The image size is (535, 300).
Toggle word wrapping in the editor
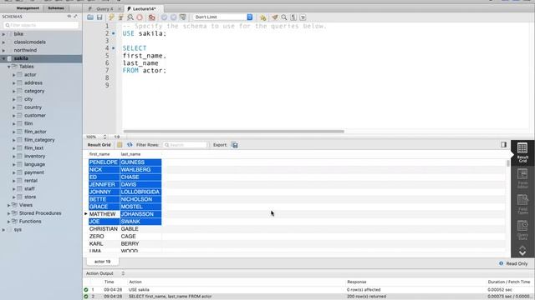coord(303,17)
